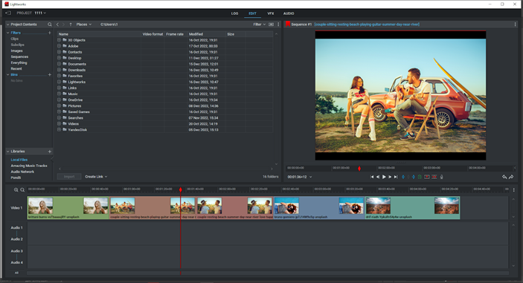Search the Project Contents with the magnifier
523x283 pixels.
tap(50, 25)
